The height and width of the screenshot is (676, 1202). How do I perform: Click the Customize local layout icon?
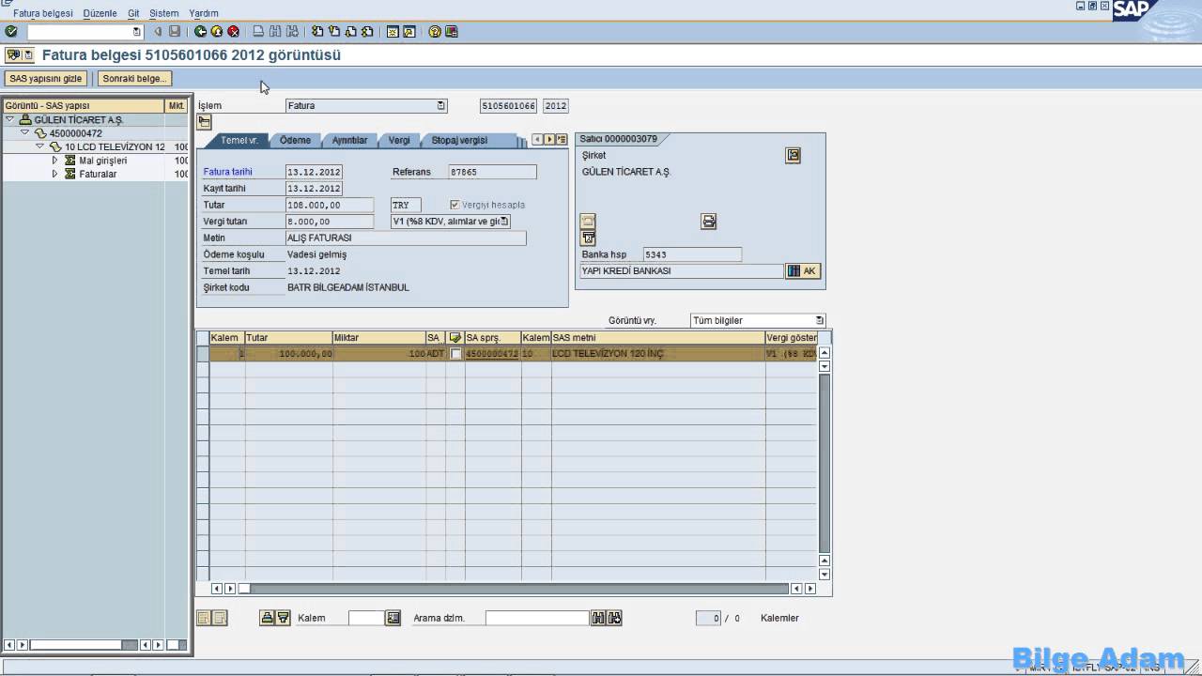(451, 32)
